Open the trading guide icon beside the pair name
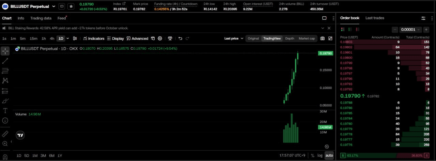Image resolution: width=436 pixels, height=161 pixels. [x=62, y=6]
